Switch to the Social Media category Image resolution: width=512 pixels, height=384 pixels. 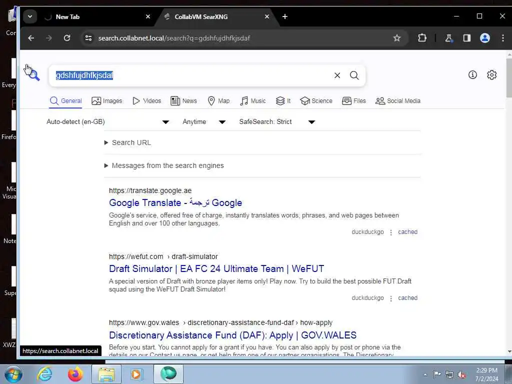coord(397,101)
